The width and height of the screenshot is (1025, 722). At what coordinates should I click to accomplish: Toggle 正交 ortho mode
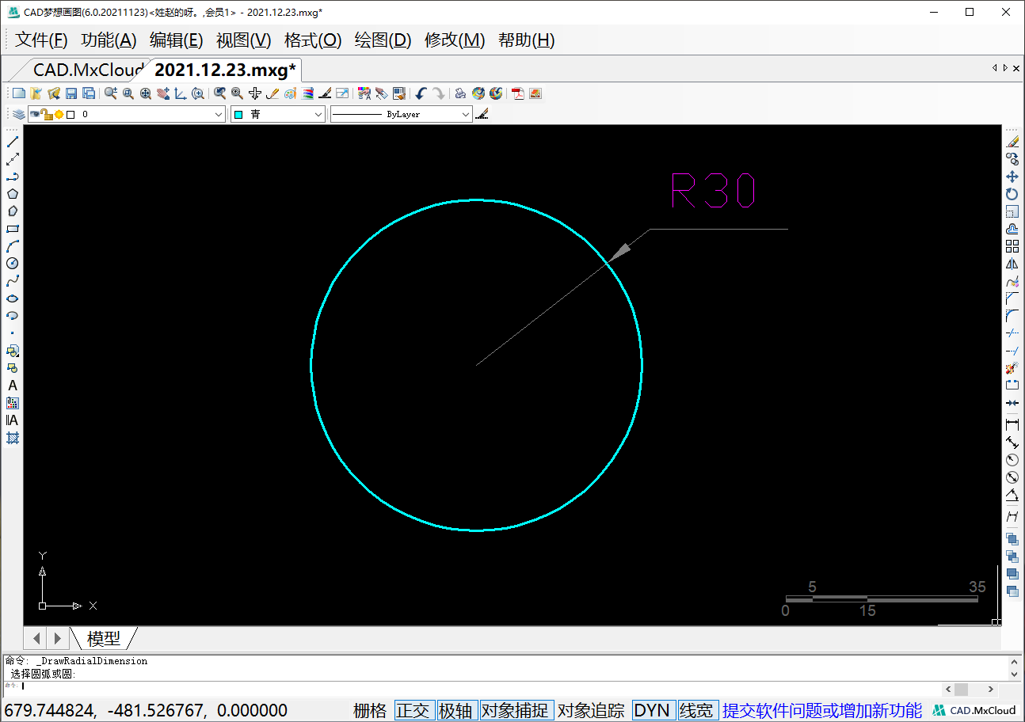coord(413,710)
